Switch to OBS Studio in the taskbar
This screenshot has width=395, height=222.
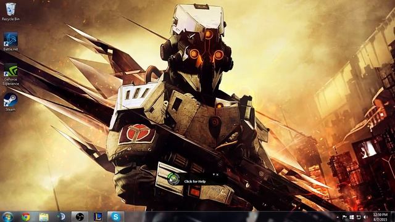[80, 216]
